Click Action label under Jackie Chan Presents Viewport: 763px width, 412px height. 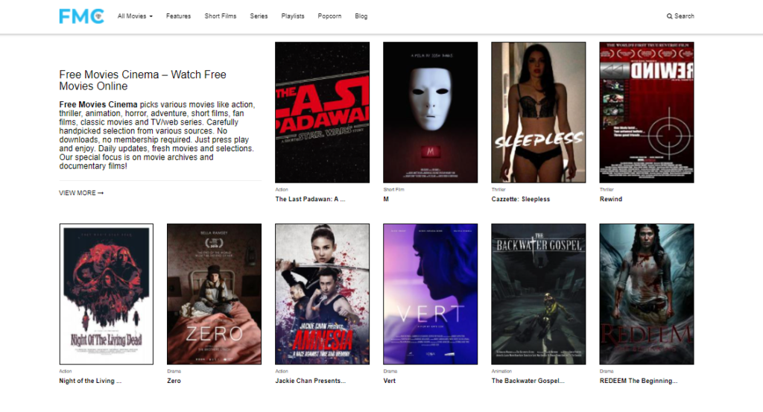point(281,371)
